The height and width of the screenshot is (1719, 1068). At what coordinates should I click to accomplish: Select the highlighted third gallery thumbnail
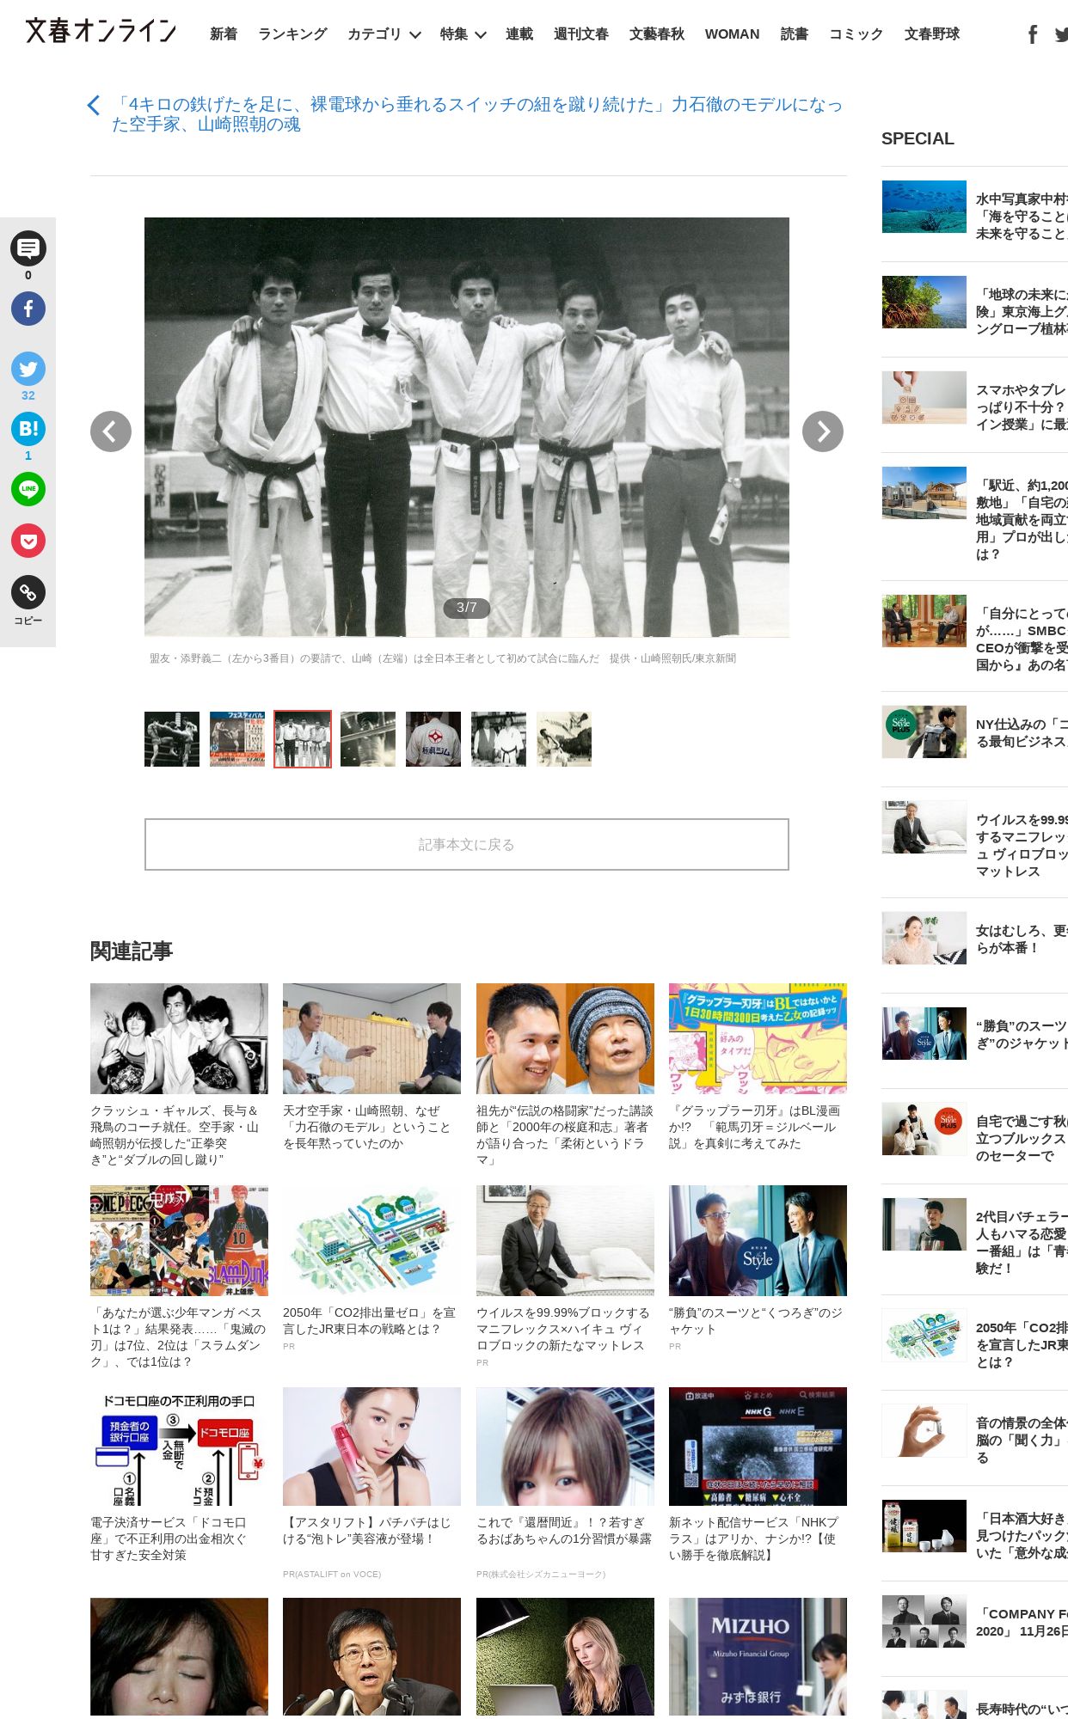point(303,739)
